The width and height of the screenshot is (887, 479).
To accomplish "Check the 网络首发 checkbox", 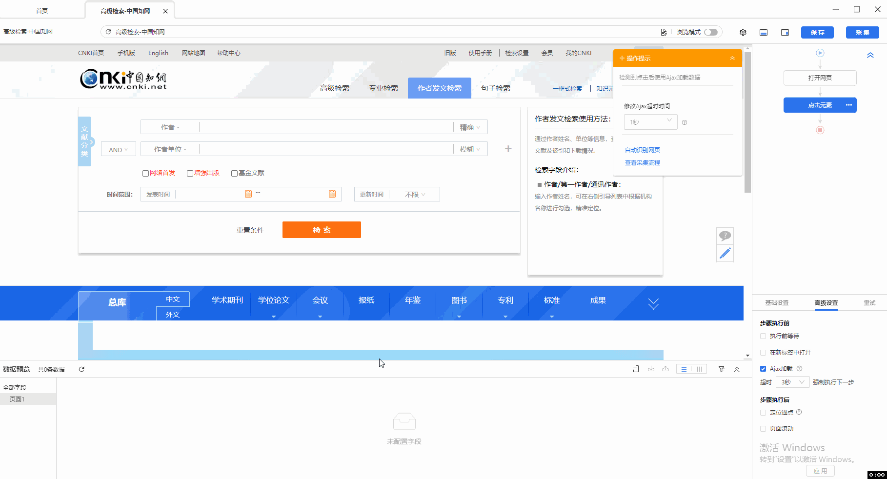I will (x=145, y=173).
